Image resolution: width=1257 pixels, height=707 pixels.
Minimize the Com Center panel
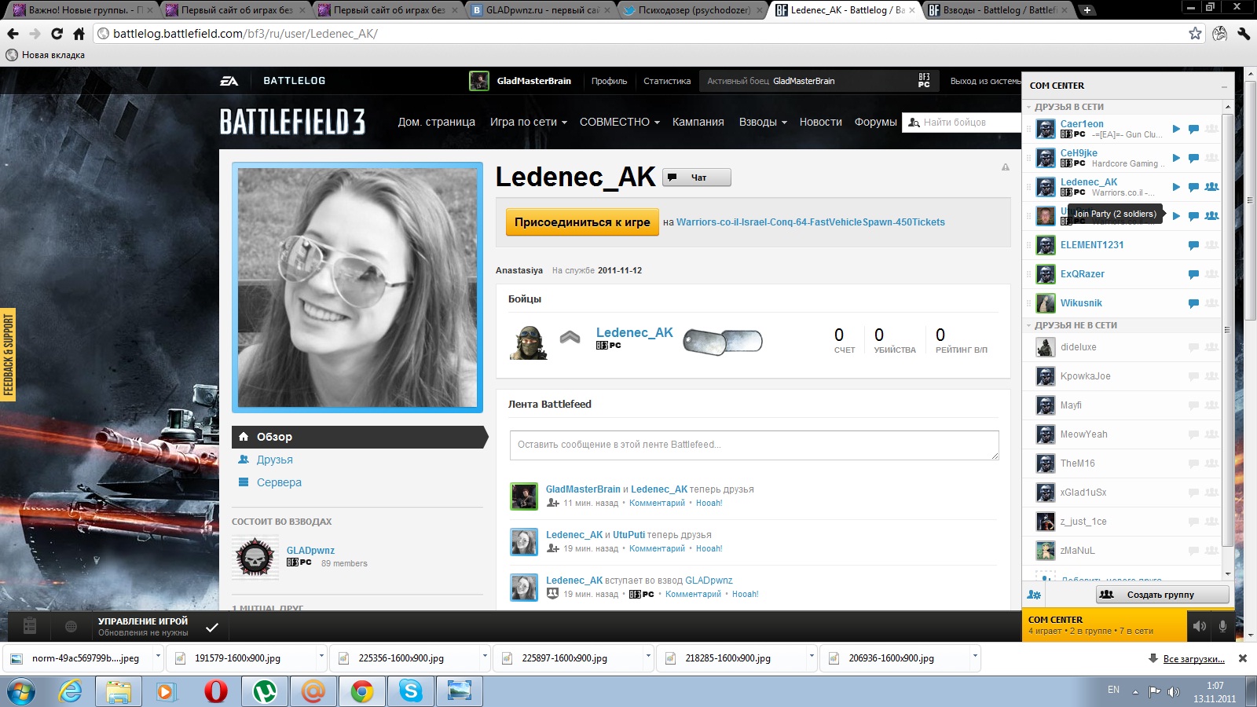[1224, 86]
